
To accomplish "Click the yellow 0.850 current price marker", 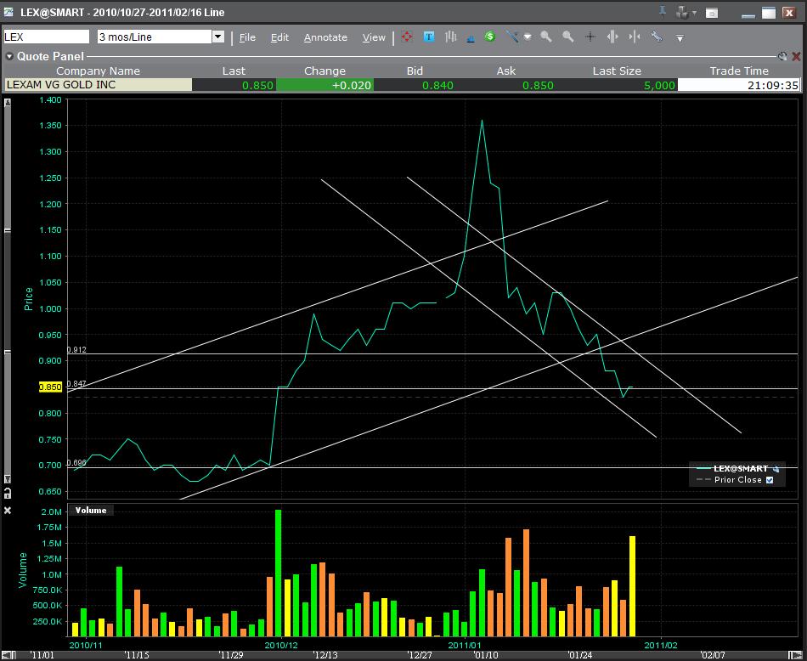I will (50, 387).
